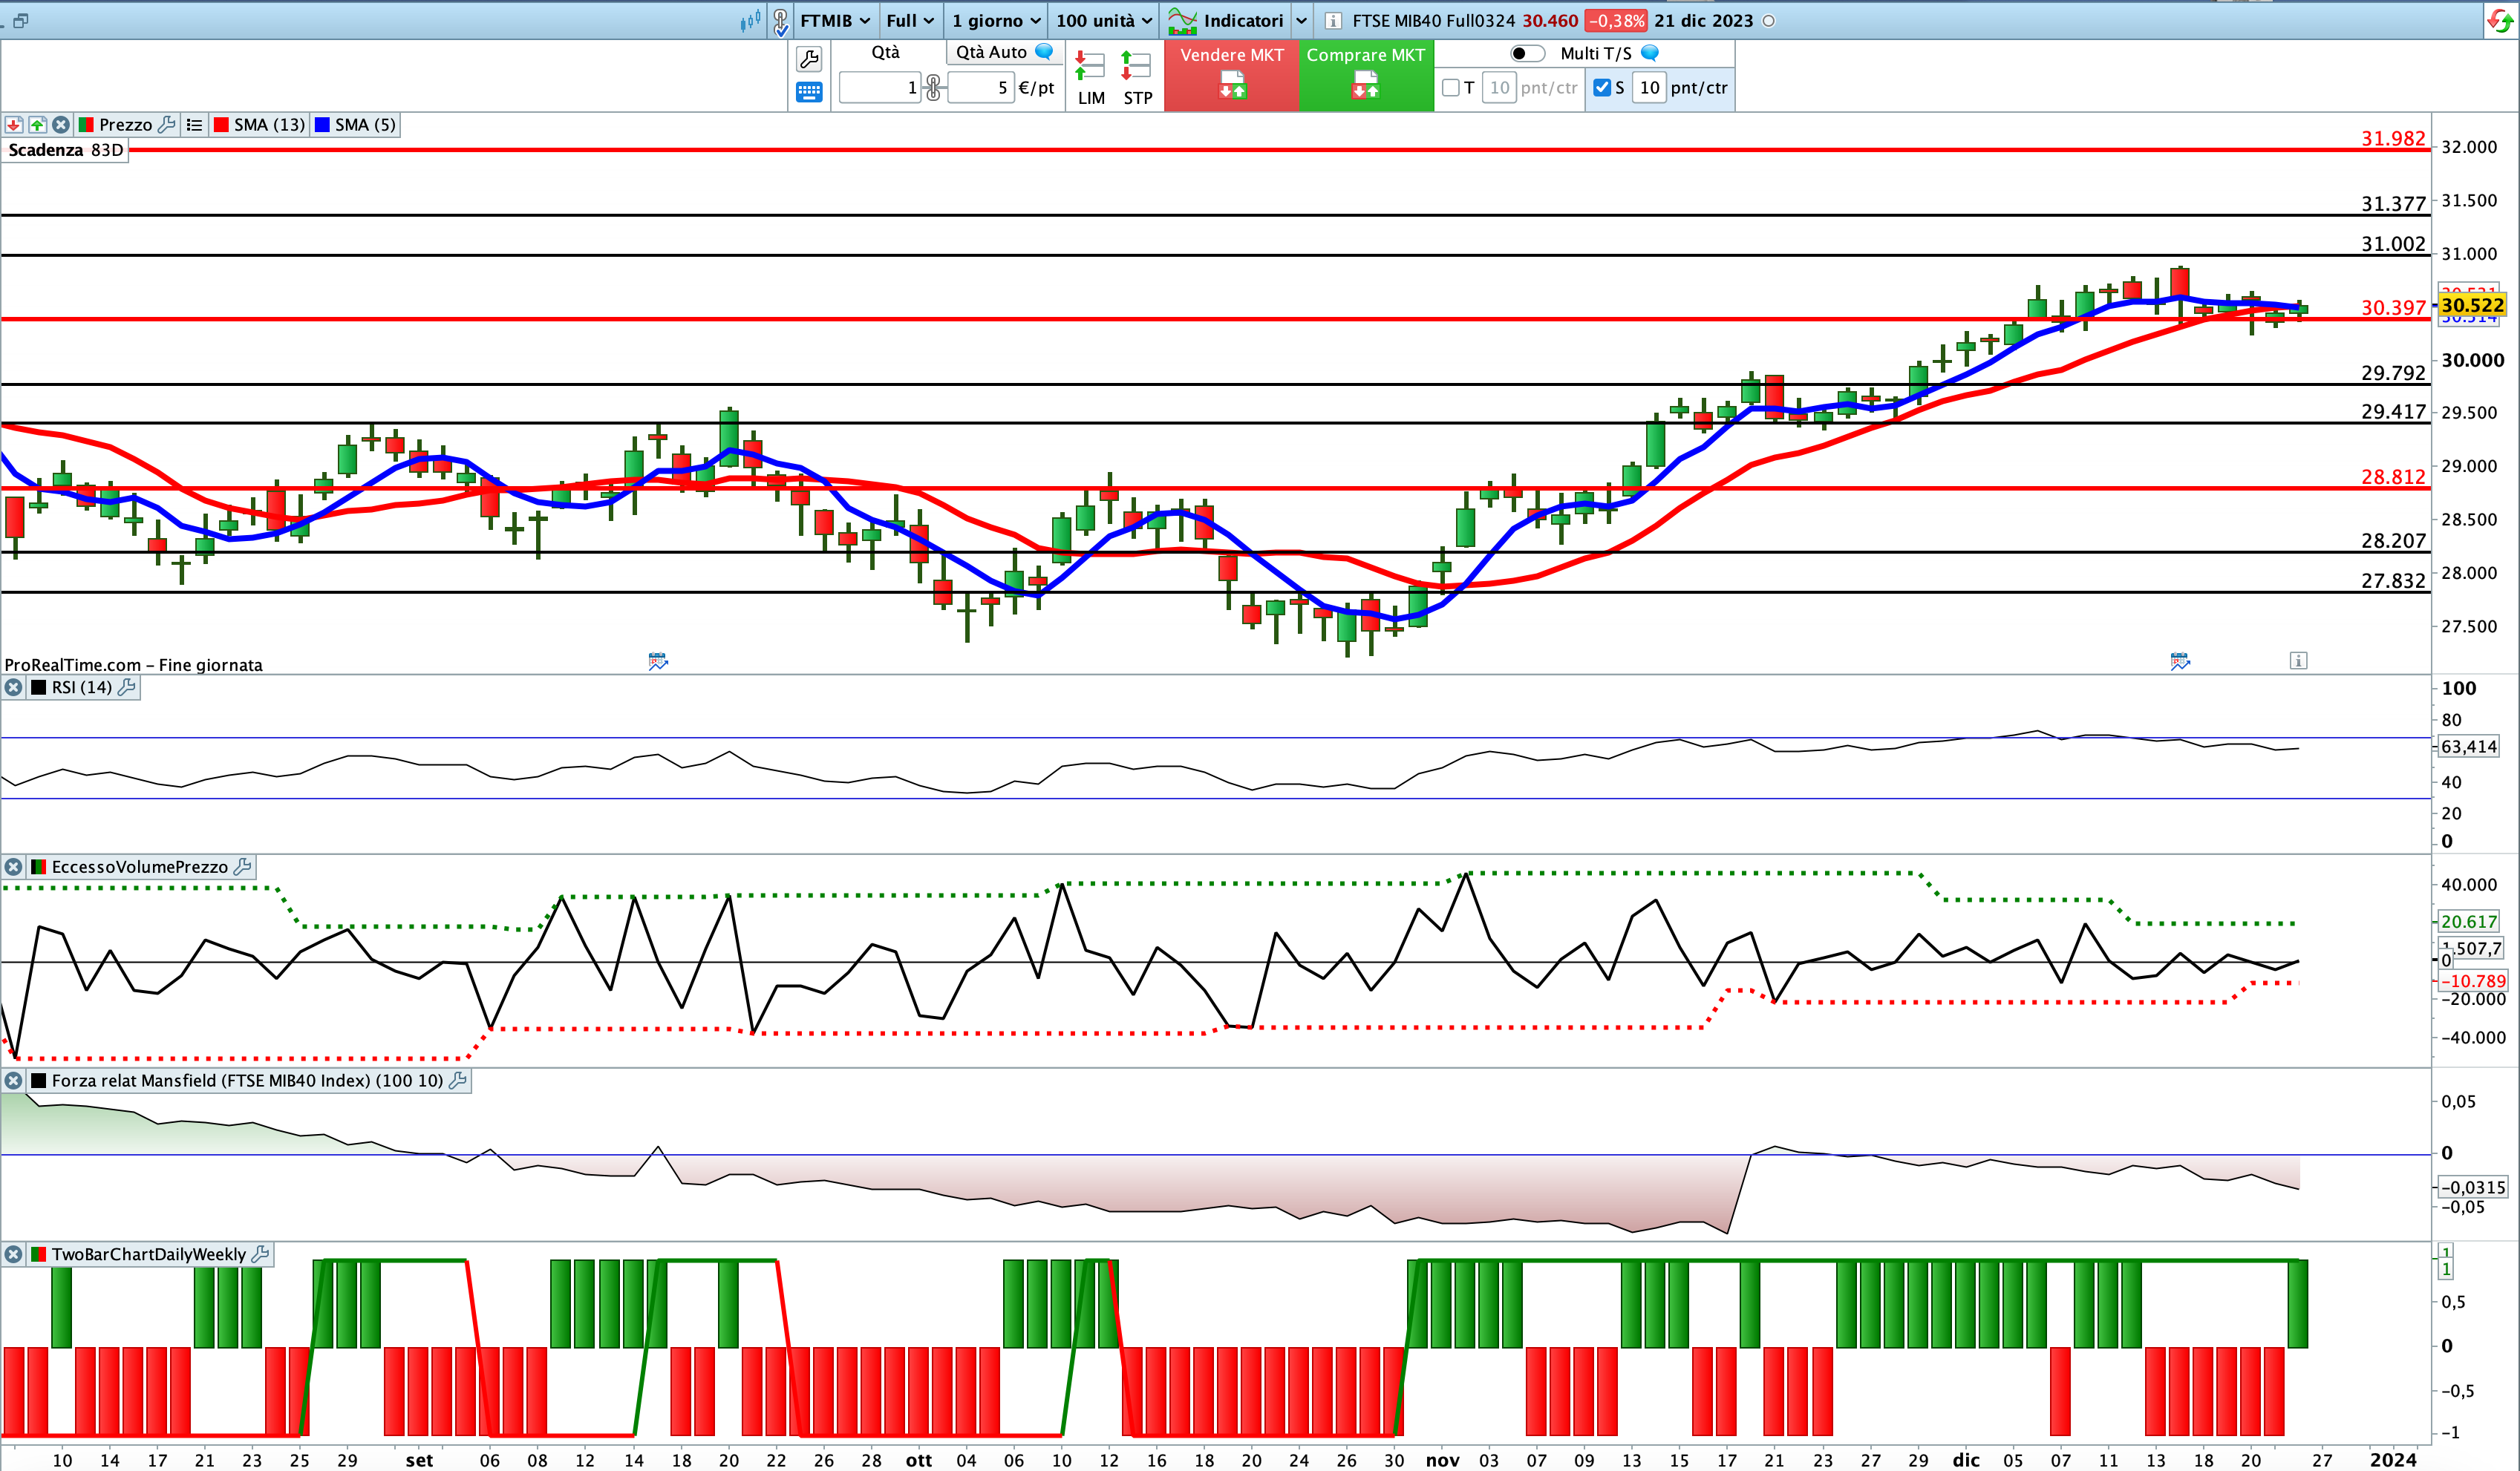Click the 28.812 red level label
2520x1471 pixels.
2393,476
